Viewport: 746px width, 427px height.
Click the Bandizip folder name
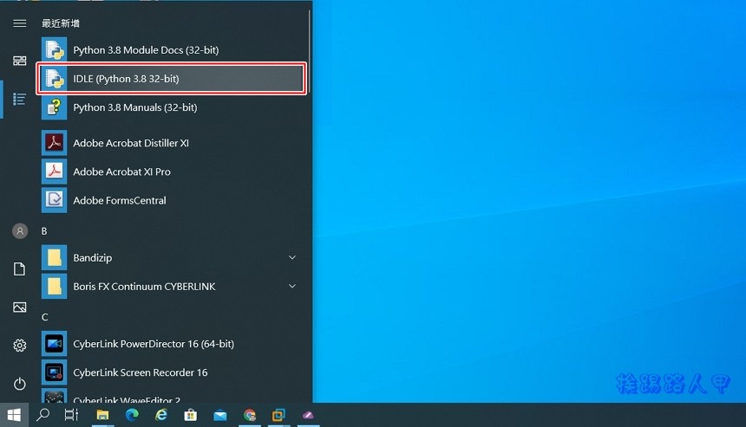(x=93, y=258)
